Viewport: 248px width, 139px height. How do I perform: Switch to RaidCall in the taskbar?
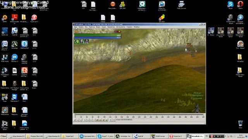click(x=141, y=136)
